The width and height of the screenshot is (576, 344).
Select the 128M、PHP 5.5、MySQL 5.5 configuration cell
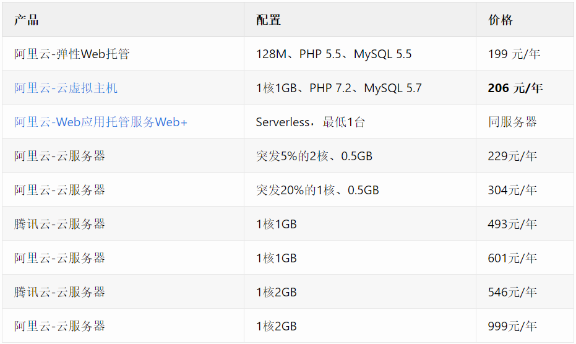pos(360,54)
